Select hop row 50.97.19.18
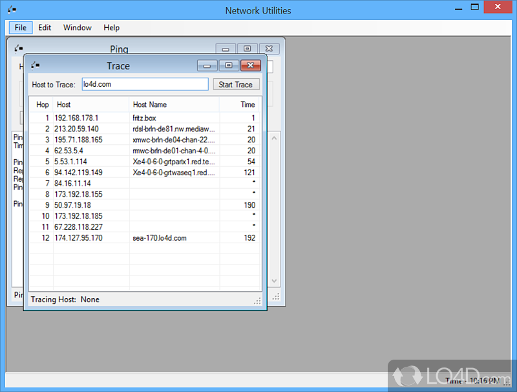This screenshot has width=517, height=392. (x=144, y=205)
